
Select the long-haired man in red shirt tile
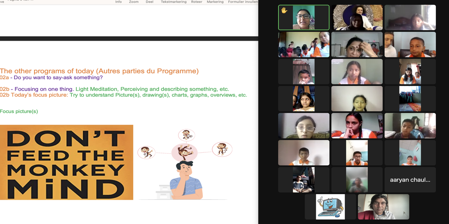[384, 206]
